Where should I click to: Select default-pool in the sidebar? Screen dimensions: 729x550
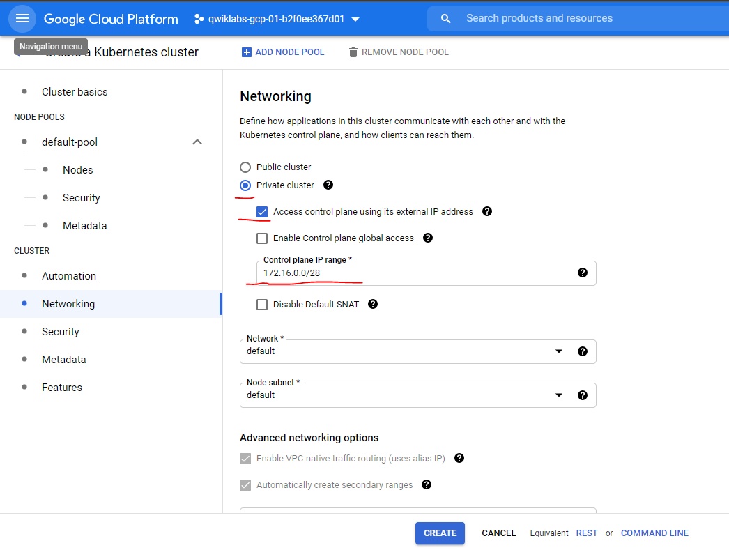70,142
